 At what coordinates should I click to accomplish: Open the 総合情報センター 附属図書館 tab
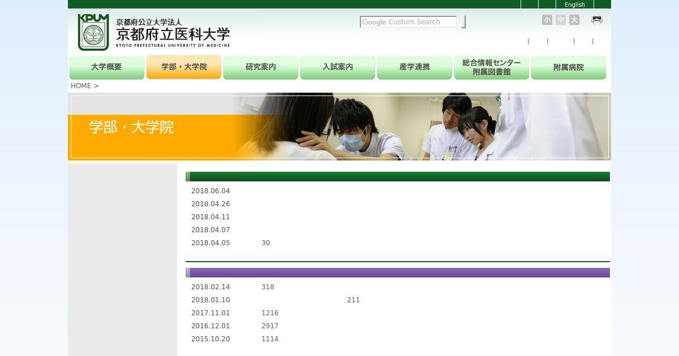coord(492,67)
